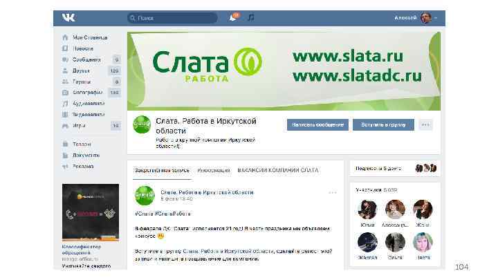Viewport: 498px width, 280px height.
Task: Click the home icon beside Моя Страница
Action: coord(65,37)
